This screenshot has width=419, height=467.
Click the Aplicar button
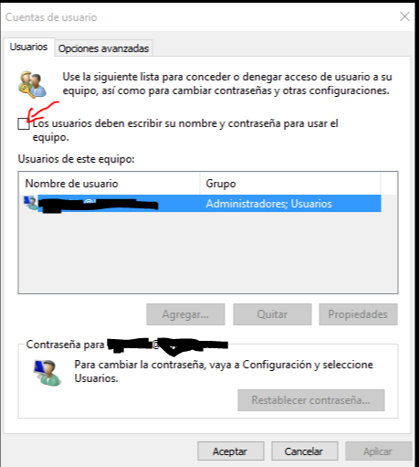click(378, 451)
